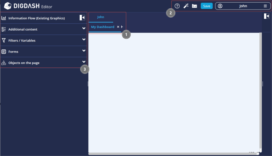
Task: Click the Objects on the page shapes icon
Action: pyautogui.click(x=4, y=63)
